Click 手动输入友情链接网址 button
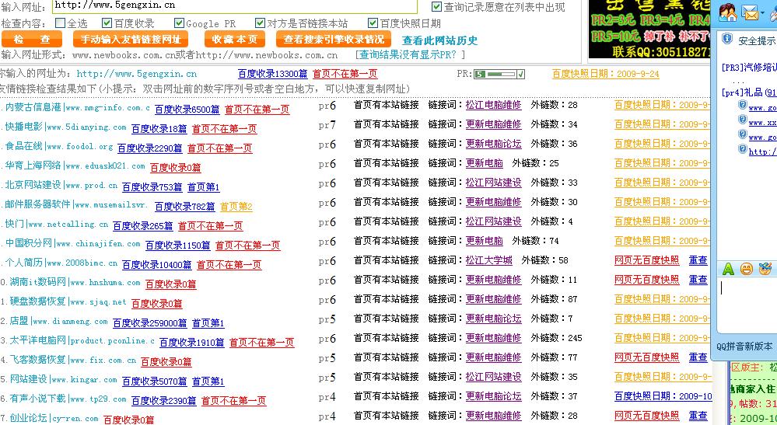Screen dimensions: 777x425 (x=131, y=39)
